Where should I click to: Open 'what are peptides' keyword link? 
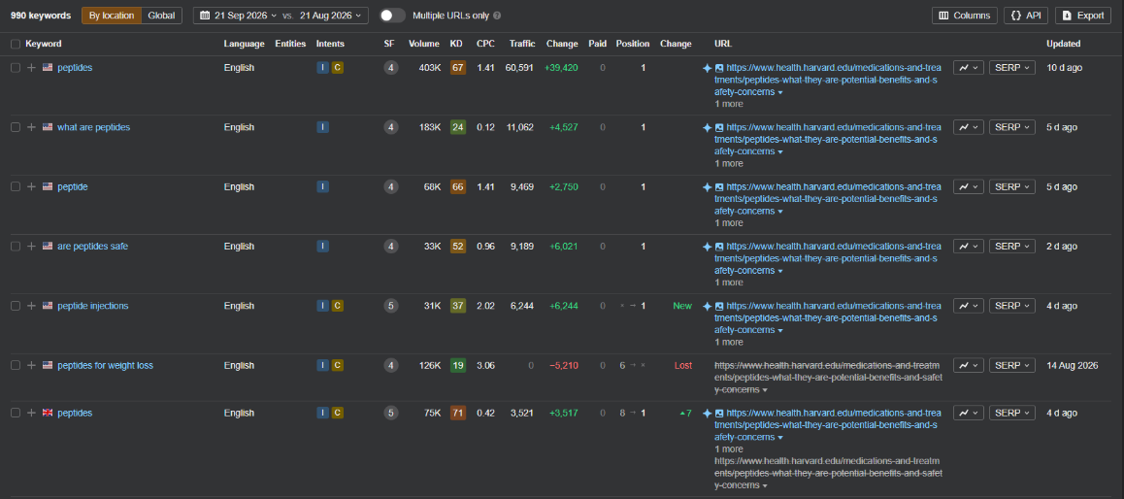[93, 127]
